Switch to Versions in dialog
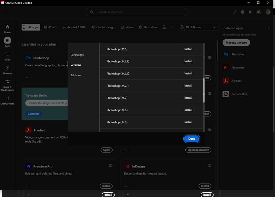 point(76,65)
